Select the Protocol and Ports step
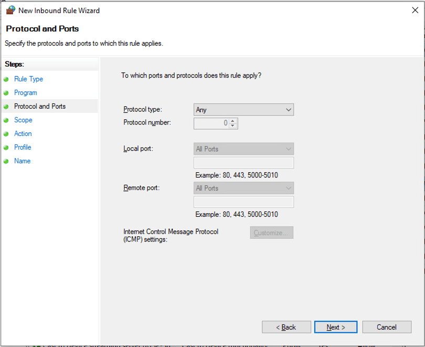 (40, 106)
